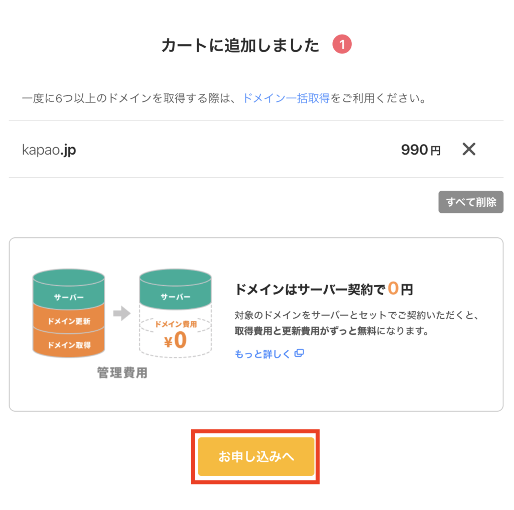
Task: Open the ドメイン一括取得 link
Action: click(286, 98)
